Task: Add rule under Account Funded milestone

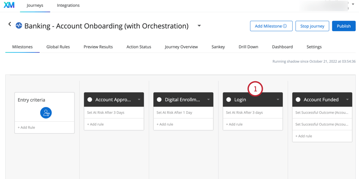Action: tap(304, 136)
